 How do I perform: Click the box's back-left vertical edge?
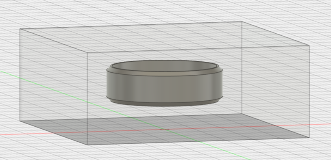(x=20, y=75)
